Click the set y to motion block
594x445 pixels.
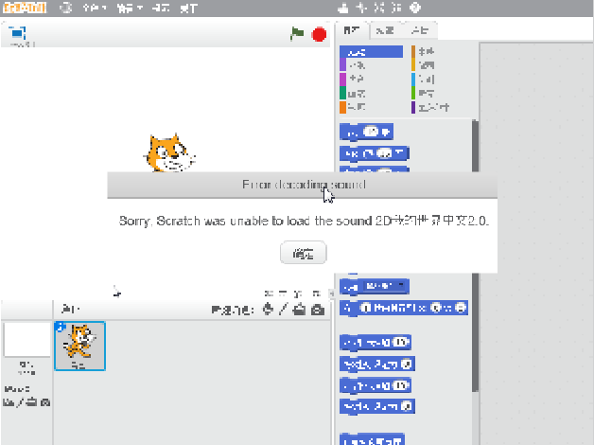[377, 407]
